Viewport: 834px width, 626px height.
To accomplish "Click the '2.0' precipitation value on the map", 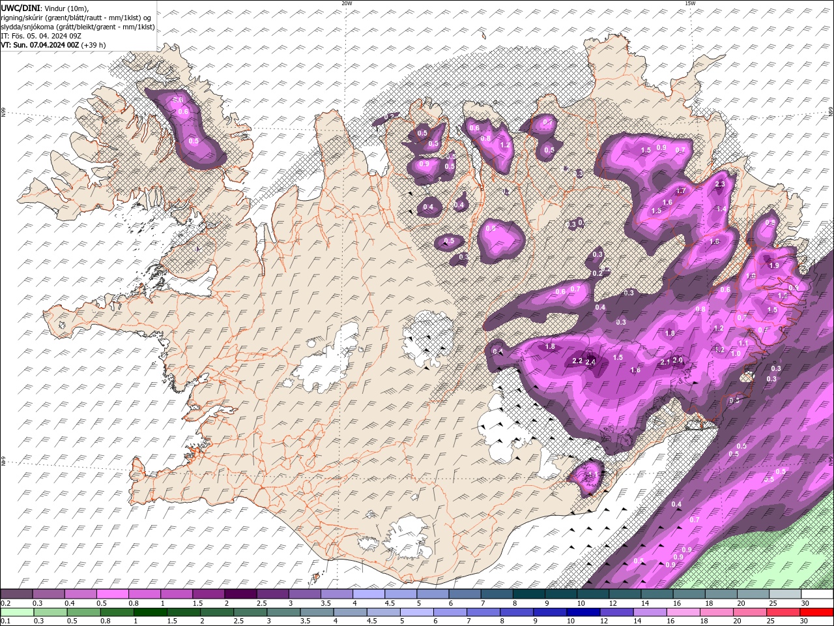I will coord(678,361).
